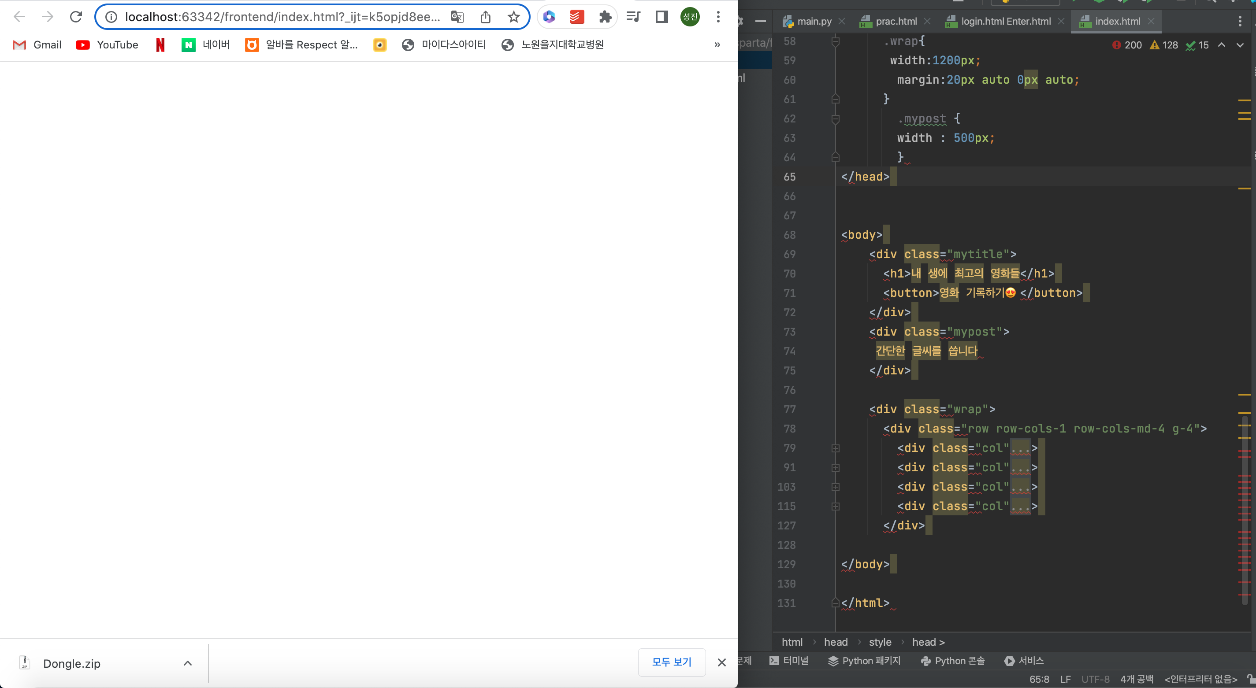Change the 4개 공백 indent setting
The height and width of the screenshot is (688, 1256).
pyautogui.click(x=1137, y=679)
